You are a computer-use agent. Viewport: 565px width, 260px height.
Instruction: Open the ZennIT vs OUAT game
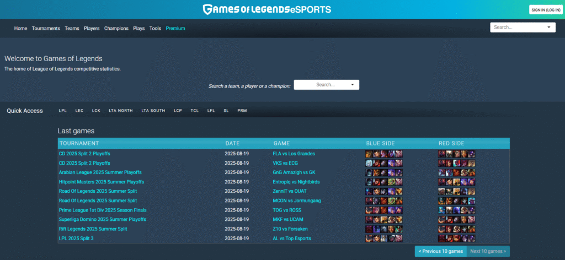(x=290, y=191)
